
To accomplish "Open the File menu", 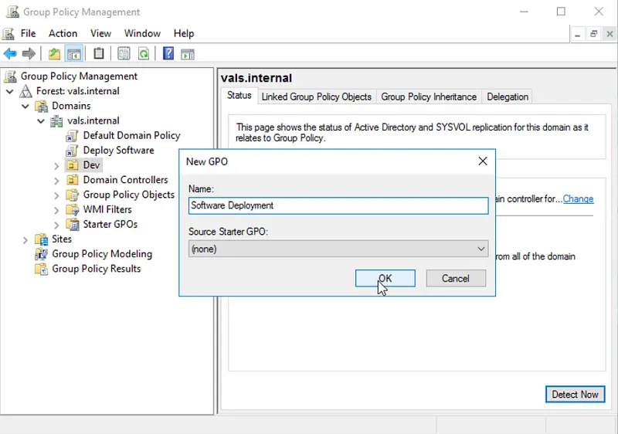I will coord(28,33).
